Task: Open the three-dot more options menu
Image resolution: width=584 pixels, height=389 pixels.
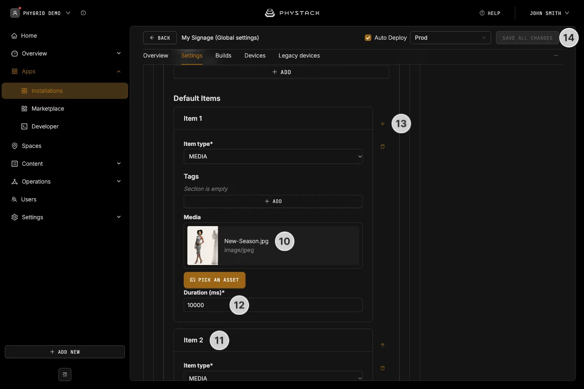Action: pyautogui.click(x=556, y=56)
